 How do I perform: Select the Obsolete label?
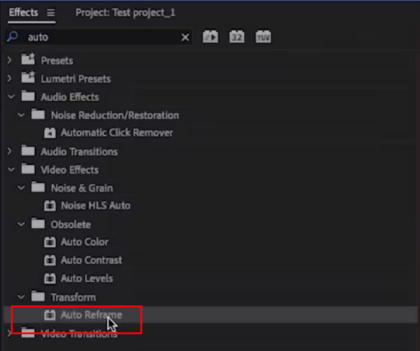71,225
